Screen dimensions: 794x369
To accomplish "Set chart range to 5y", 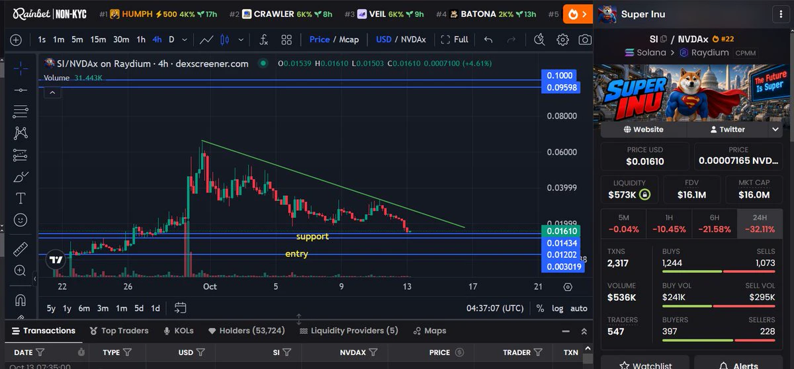I will click(x=51, y=308).
